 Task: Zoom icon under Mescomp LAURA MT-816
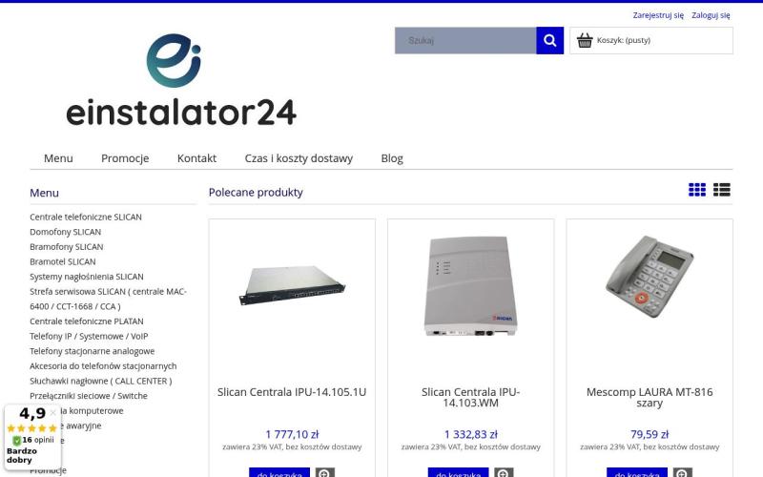point(682,473)
